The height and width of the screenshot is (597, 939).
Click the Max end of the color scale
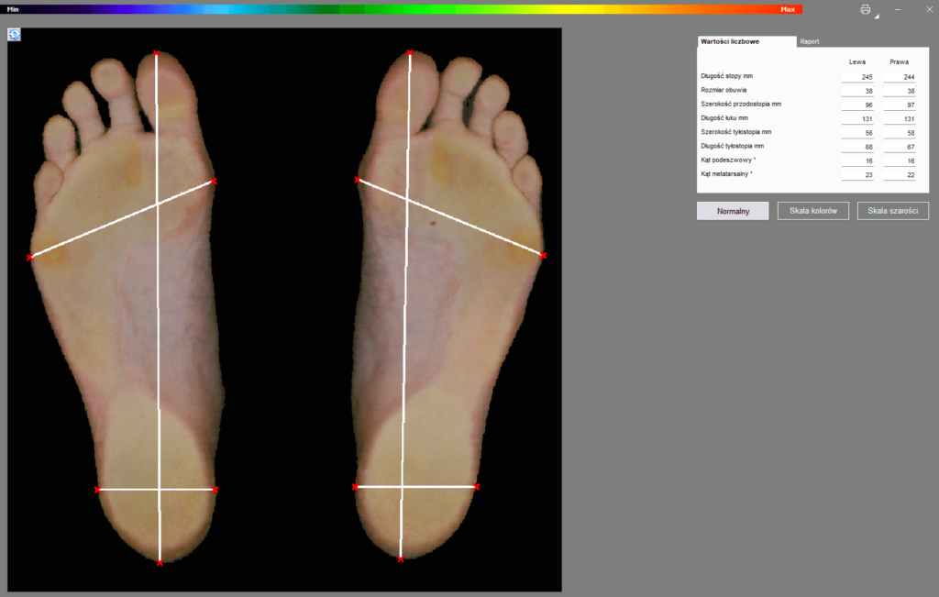(x=788, y=9)
